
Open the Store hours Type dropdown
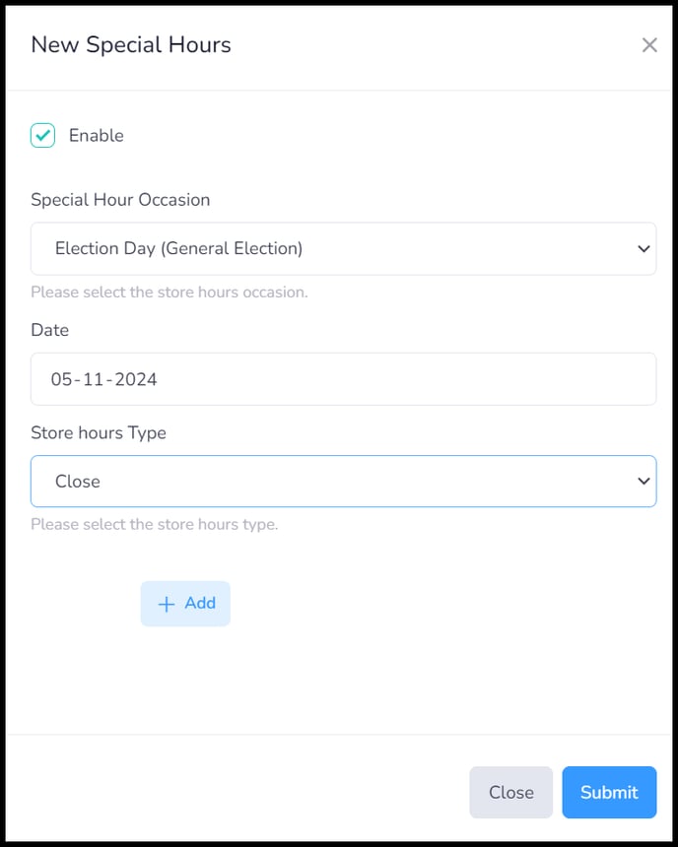click(x=343, y=481)
